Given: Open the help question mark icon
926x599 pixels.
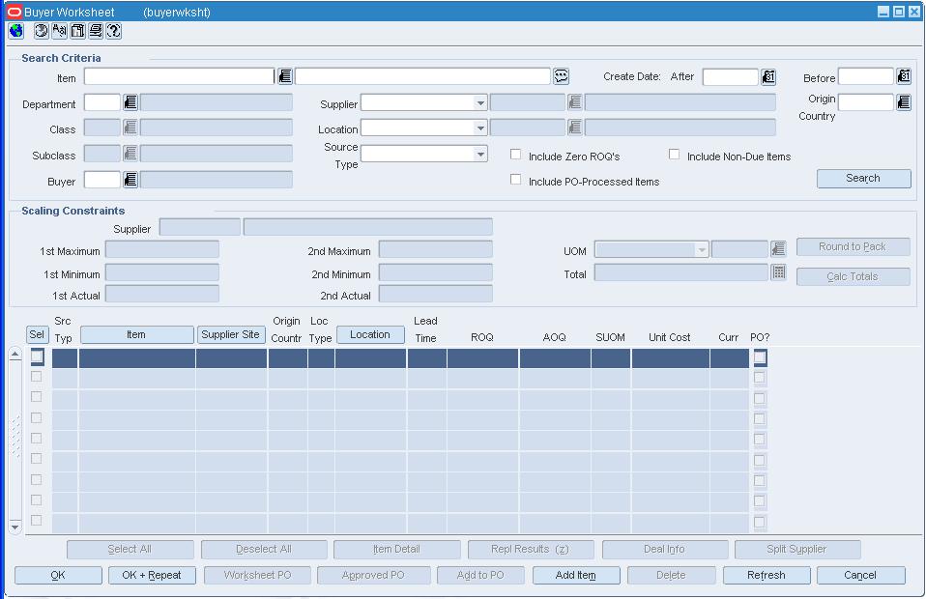Looking at the screenshot, I should [114, 31].
